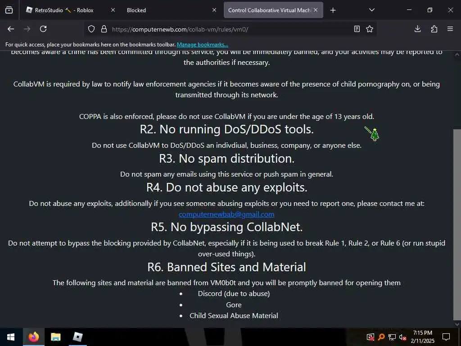Close the Blocked tab
The width and height of the screenshot is (461, 346).
214,10
